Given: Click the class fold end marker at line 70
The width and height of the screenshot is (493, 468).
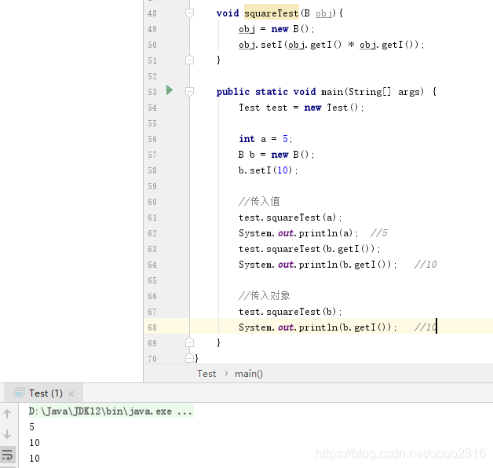Looking at the screenshot, I should pos(189,358).
